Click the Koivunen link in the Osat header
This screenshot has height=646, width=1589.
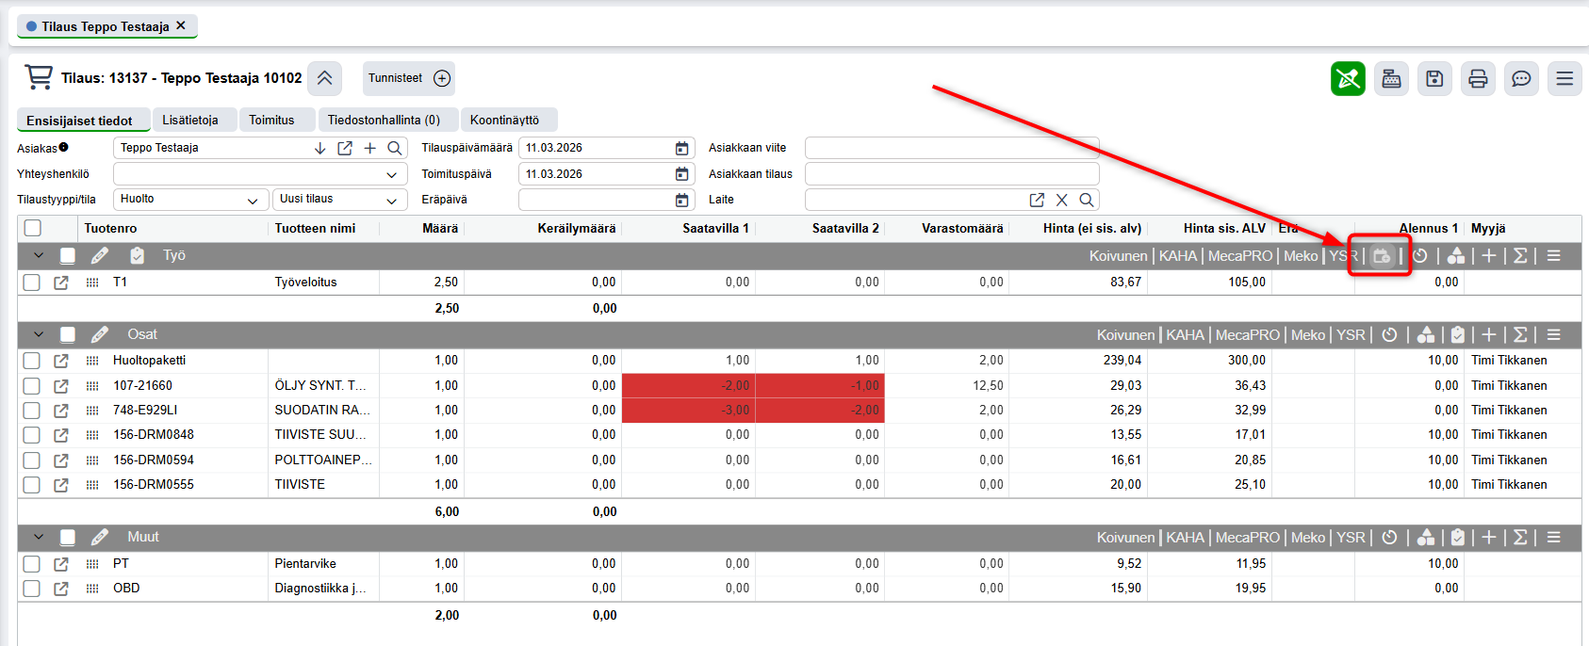tap(1125, 334)
